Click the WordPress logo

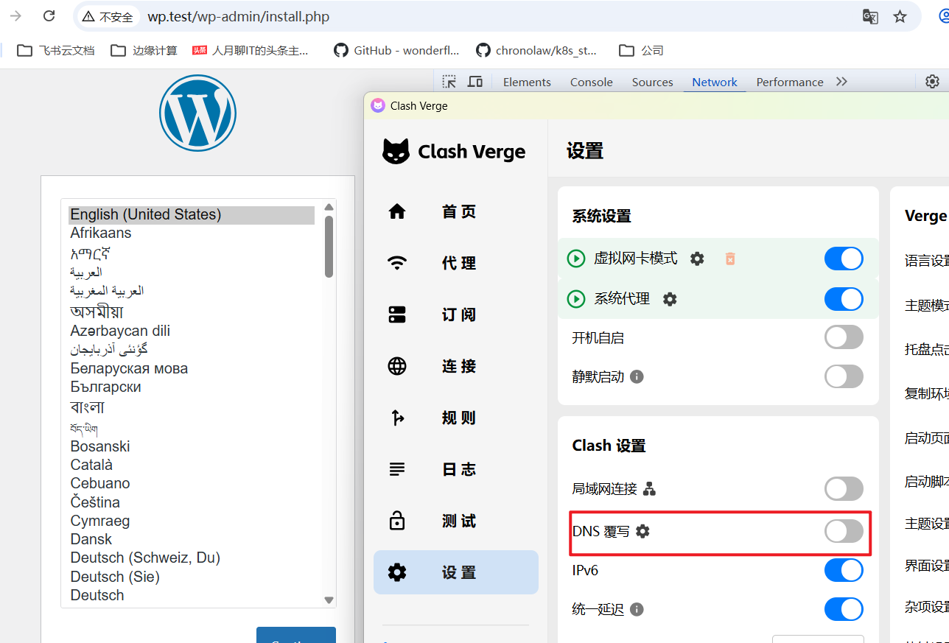197,113
